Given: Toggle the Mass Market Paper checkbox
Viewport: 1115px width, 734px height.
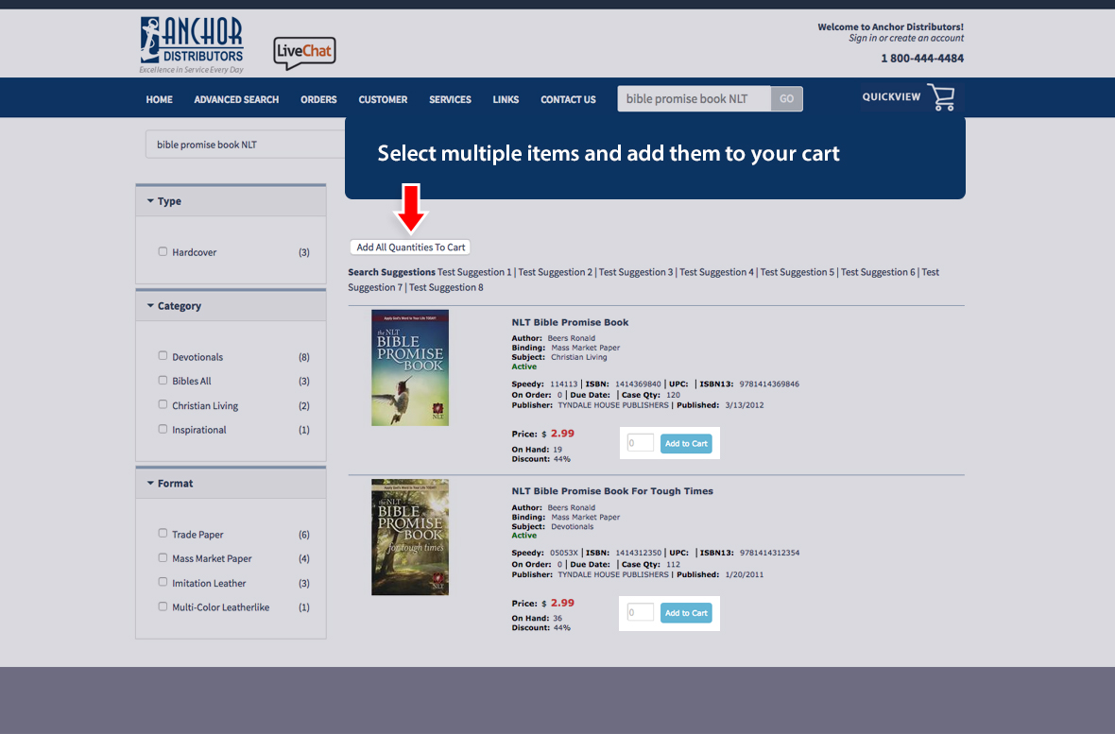Looking at the screenshot, I should [163, 557].
